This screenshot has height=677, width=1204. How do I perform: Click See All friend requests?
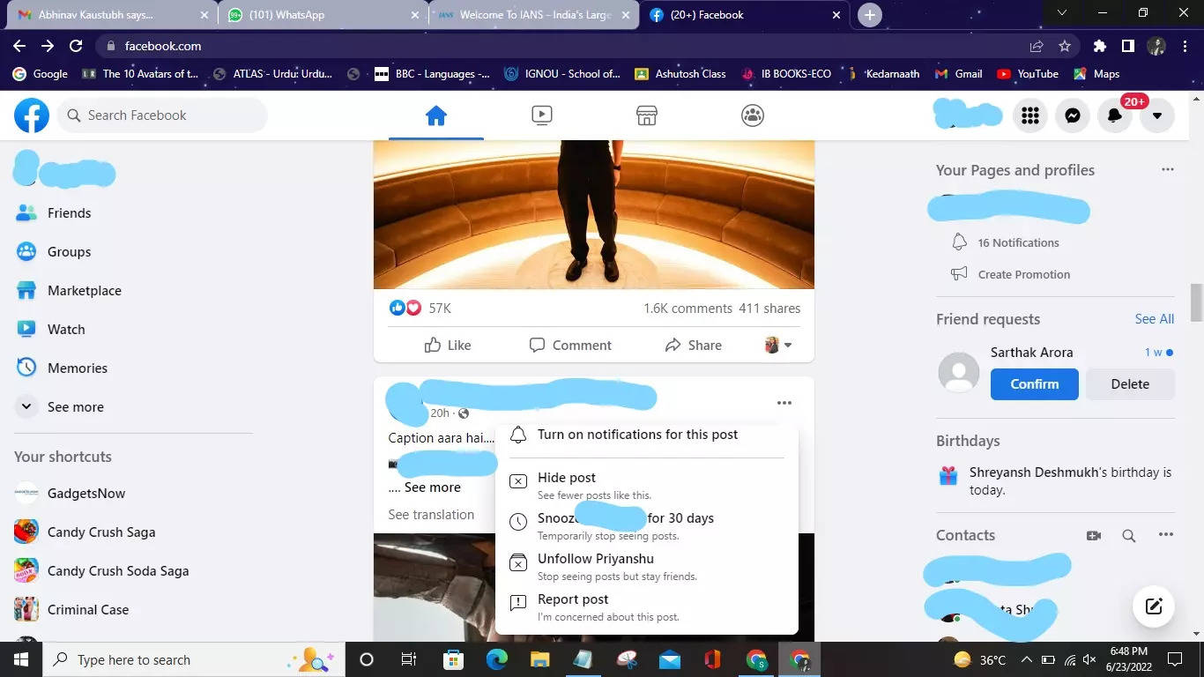click(x=1154, y=319)
